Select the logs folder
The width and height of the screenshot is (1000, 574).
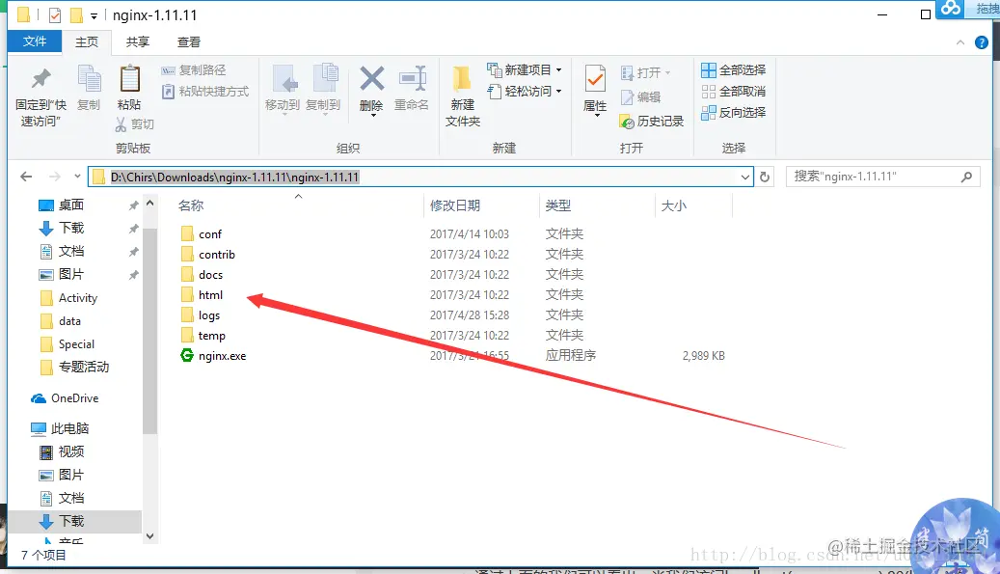coord(201,315)
